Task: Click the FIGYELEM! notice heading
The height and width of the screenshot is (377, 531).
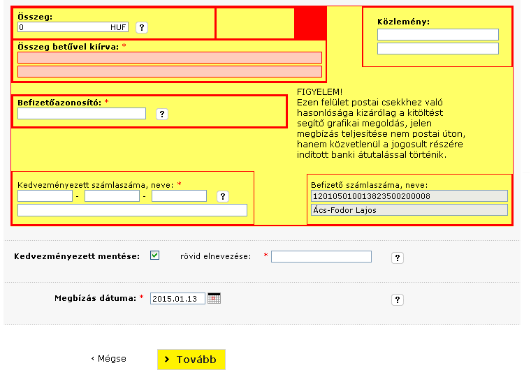Action: click(320, 91)
